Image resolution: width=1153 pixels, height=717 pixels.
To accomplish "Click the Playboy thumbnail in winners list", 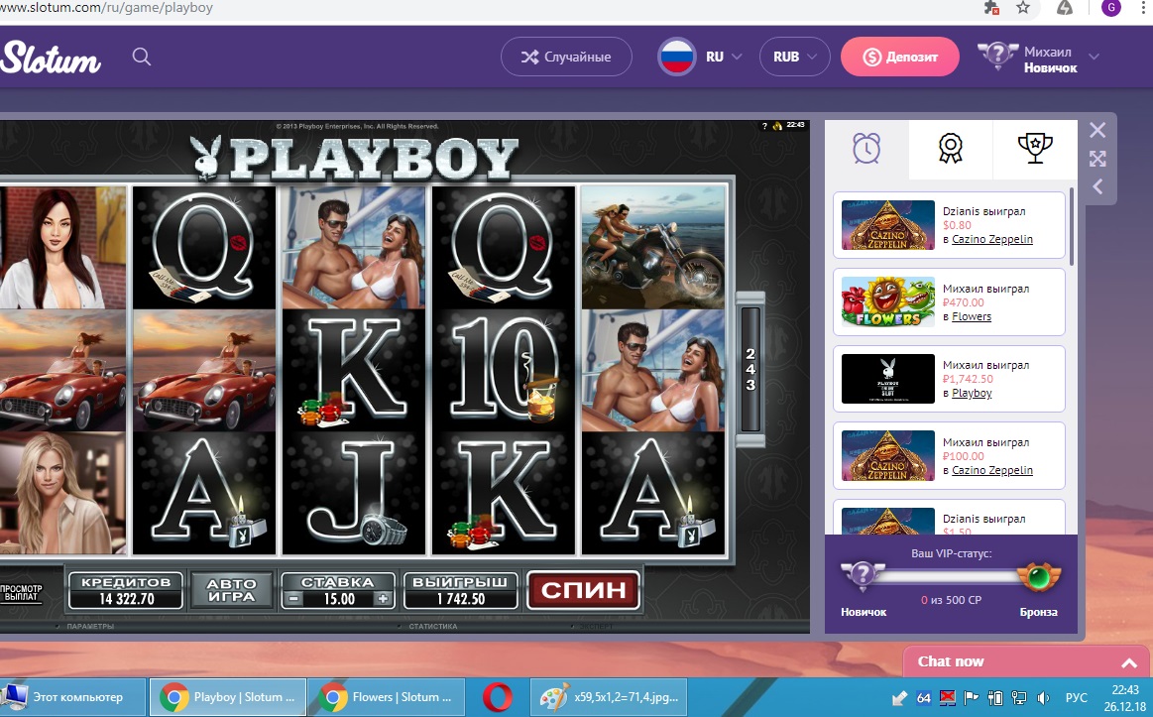I will [x=887, y=379].
